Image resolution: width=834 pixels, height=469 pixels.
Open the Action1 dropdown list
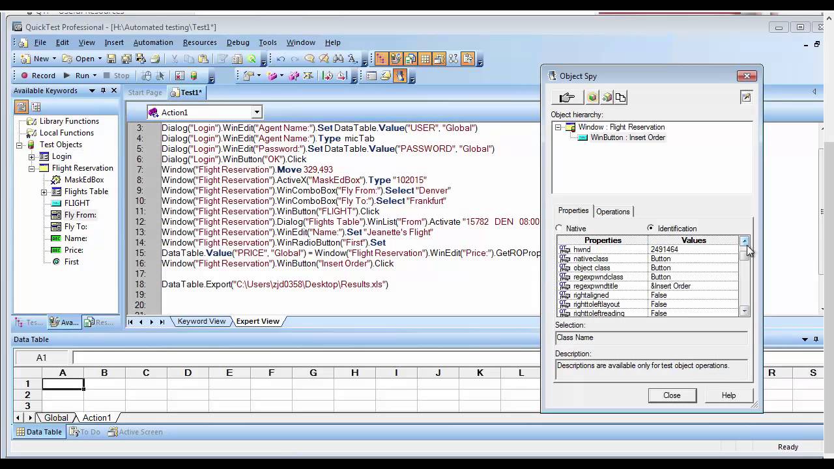click(257, 112)
